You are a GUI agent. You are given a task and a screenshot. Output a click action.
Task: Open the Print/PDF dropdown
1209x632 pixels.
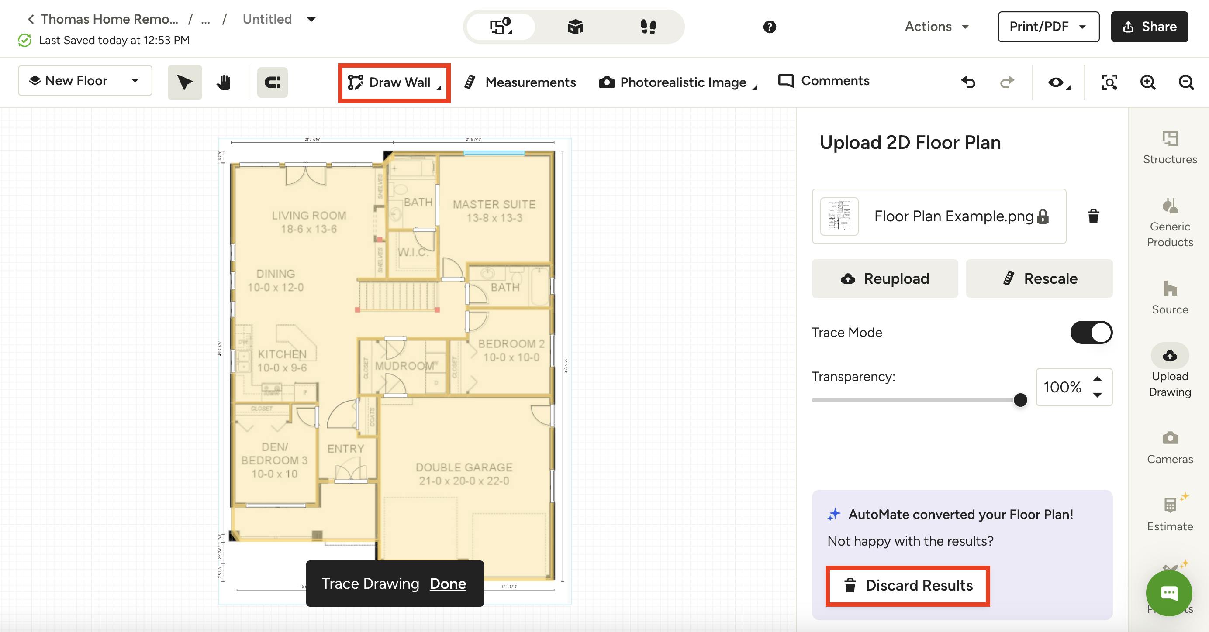(1048, 27)
